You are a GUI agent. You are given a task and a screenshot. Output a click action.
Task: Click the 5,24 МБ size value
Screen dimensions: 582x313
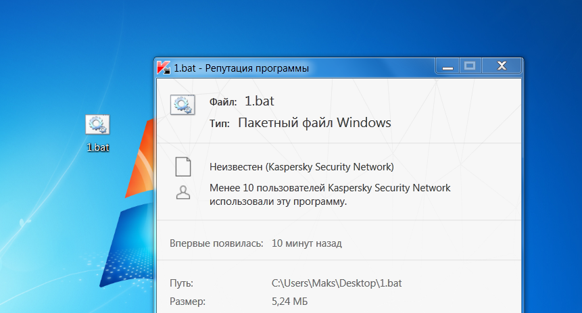click(x=291, y=302)
